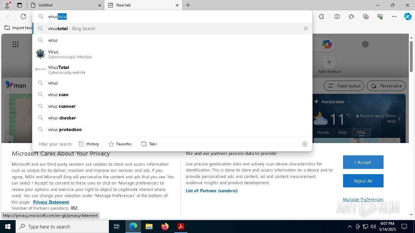
Task: Open a new tab with plus button
Action: click(188, 5)
